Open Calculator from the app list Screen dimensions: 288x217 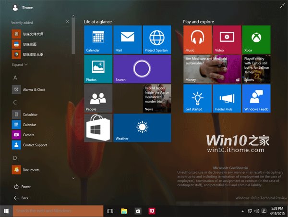(25, 115)
